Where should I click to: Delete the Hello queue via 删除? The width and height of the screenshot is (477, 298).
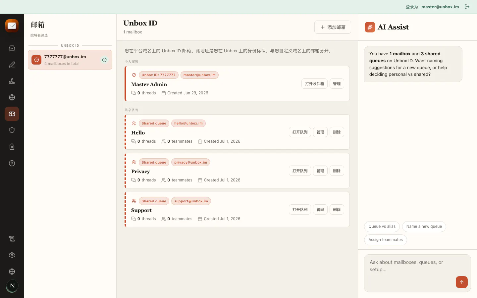coord(337,132)
